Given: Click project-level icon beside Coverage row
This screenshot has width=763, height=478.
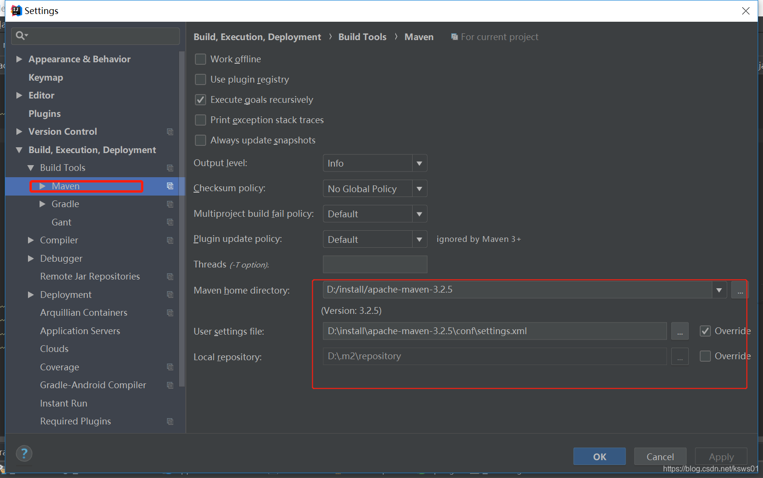Looking at the screenshot, I should pos(170,367).
